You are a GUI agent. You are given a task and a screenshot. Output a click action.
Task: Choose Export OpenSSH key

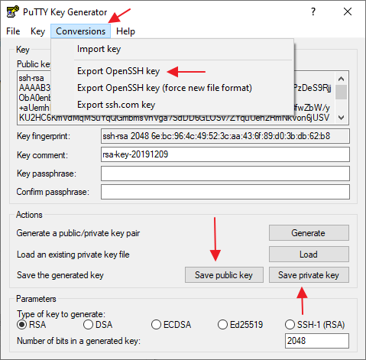click(x=118, y=71)
